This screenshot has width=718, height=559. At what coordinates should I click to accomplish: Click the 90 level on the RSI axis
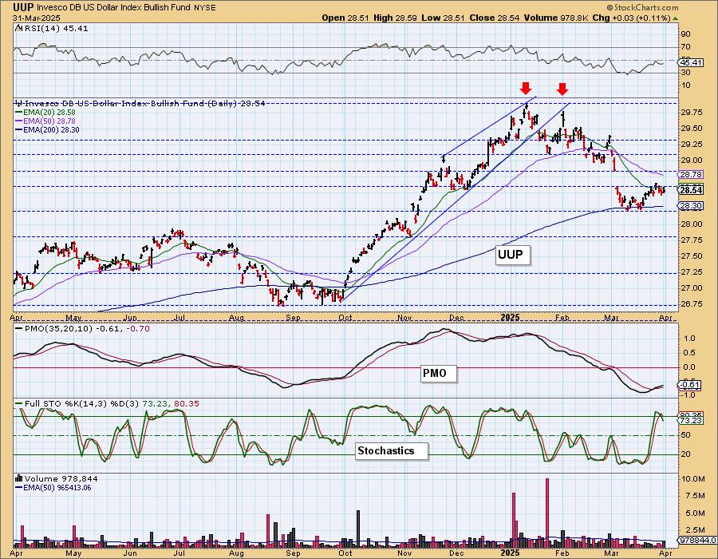685,34
